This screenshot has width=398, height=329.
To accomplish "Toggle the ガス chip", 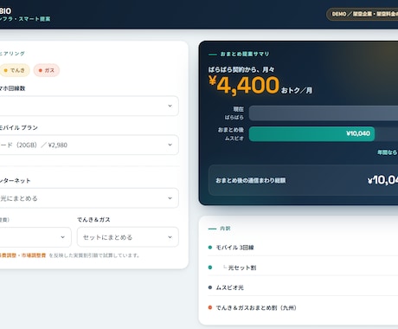I will 47,70.
